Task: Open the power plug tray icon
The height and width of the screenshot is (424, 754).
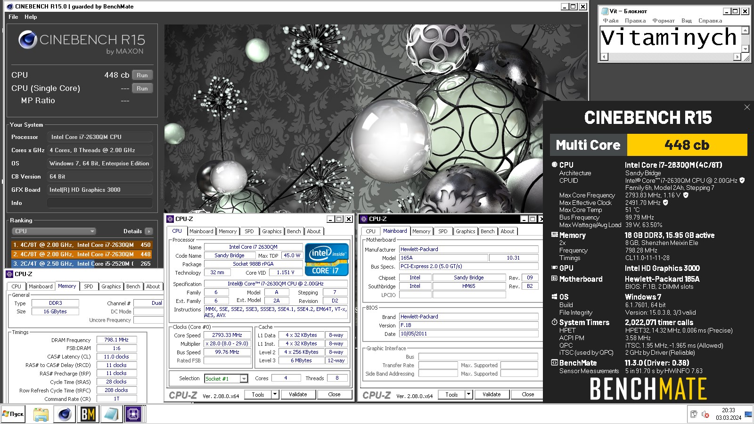Action: 694,414
